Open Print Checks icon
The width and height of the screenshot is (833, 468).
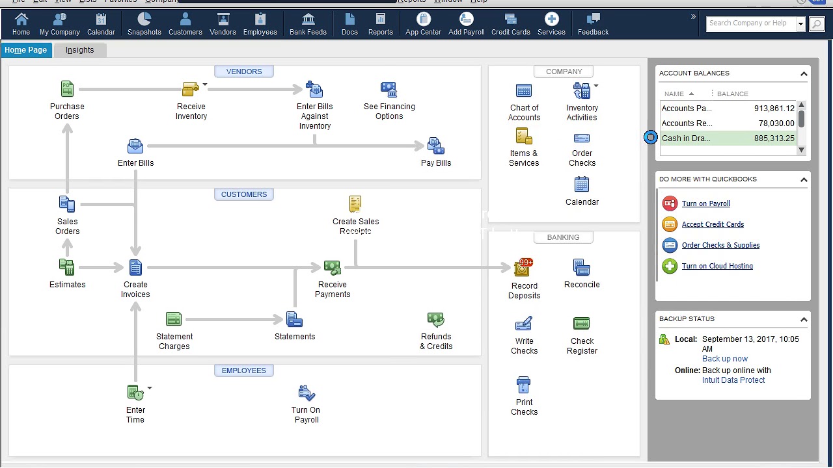(524, 385)
